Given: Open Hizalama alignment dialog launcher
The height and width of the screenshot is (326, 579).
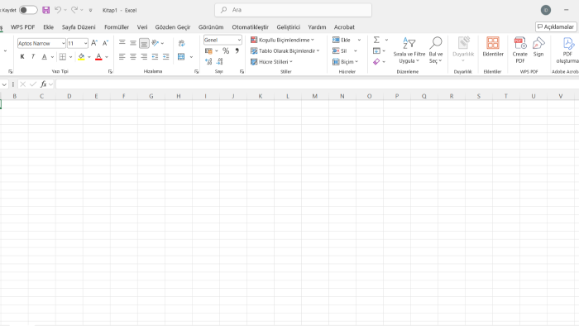Looking at the screenshot, I should tap(197, 72).
